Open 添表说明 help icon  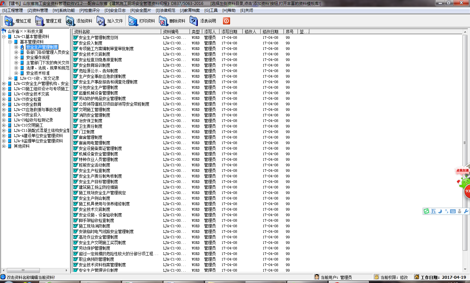coord(194,21)
